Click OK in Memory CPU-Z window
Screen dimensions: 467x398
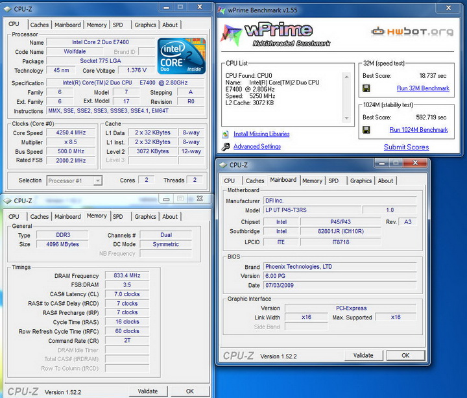pos(190,392)
